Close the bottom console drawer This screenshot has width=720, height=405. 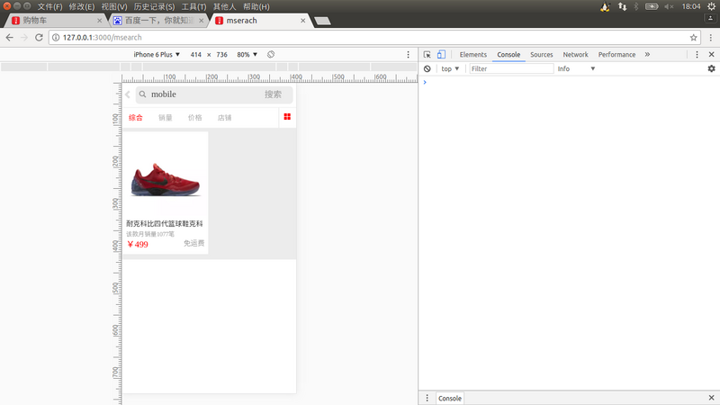711,398
